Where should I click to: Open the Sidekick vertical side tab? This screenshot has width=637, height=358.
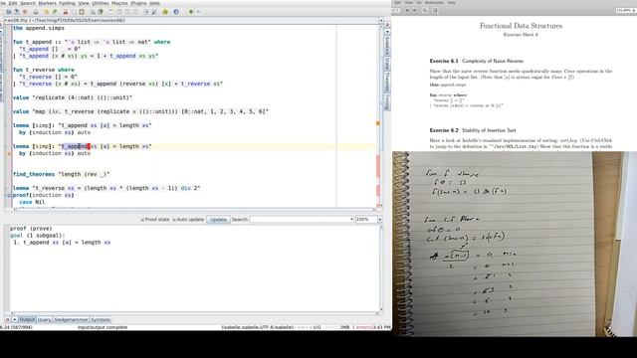point(387,46)
